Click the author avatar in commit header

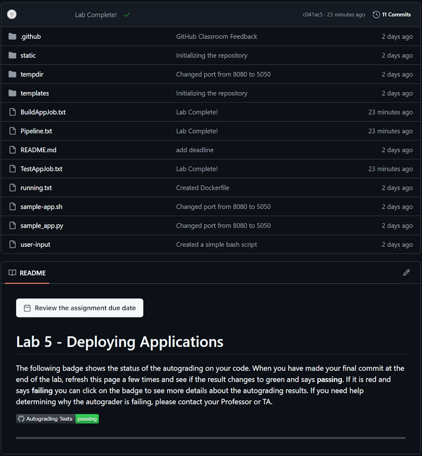click(12, 14)
